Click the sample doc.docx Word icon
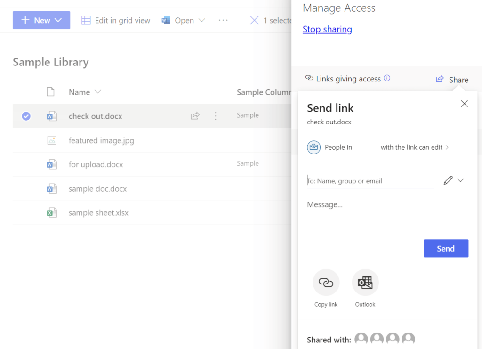 point(52,188)
